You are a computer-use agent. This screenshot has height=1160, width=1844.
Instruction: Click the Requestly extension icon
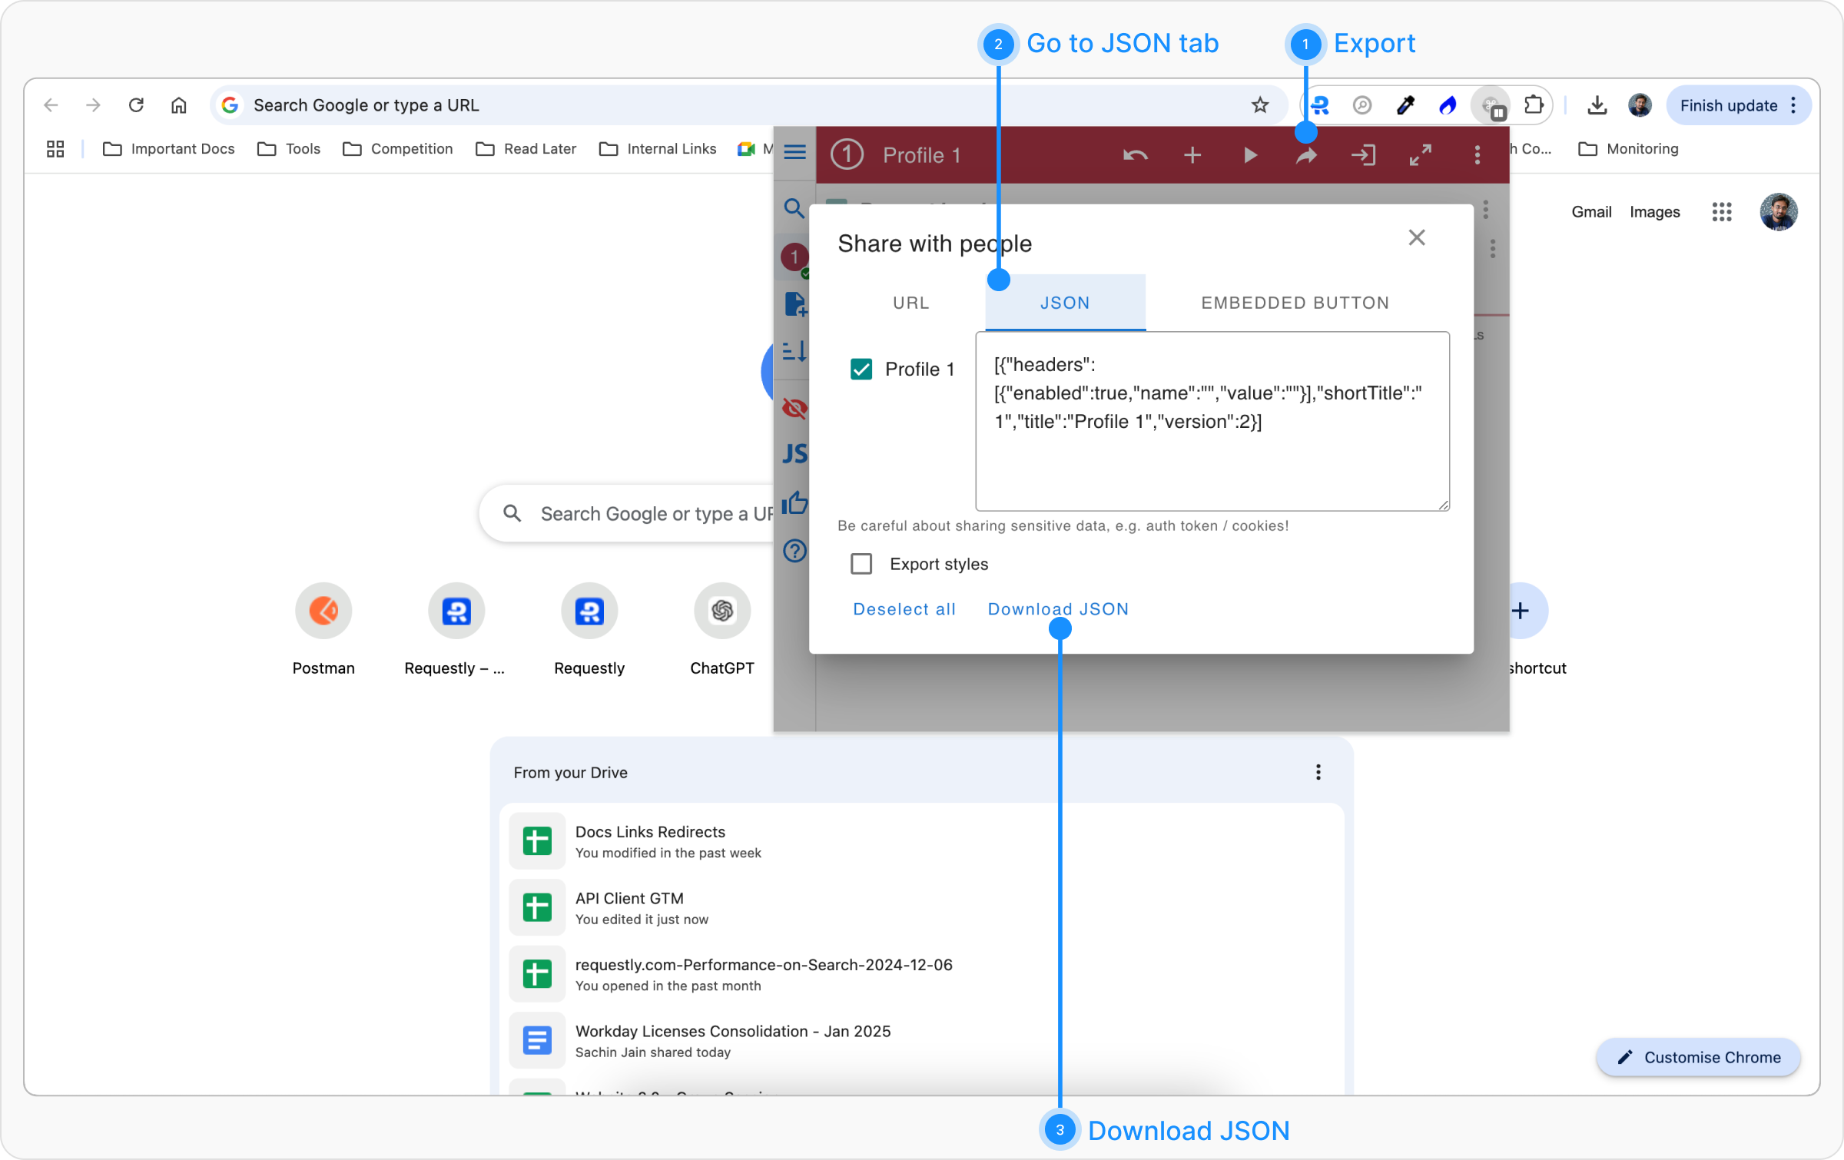1320,105
